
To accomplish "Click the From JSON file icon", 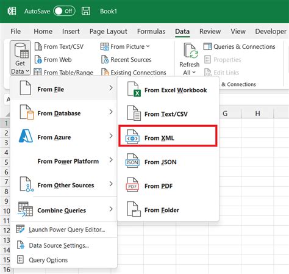I will [132, 161].
